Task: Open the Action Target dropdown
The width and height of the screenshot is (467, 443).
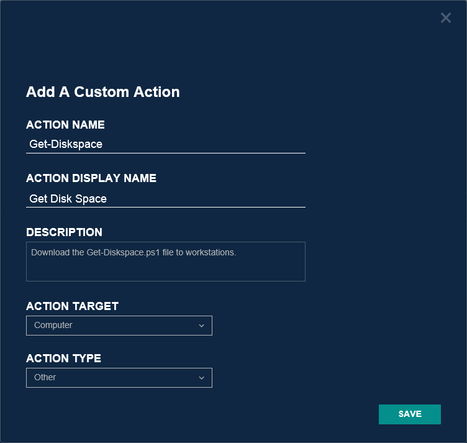Action: click(x=119, y=326)
